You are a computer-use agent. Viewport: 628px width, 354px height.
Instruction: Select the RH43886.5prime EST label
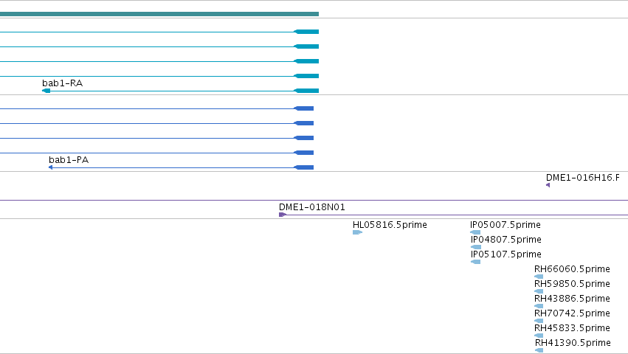coord(572,299)
